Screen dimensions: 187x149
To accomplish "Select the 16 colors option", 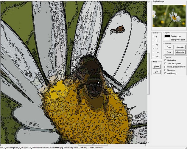I will pos(154,41).
